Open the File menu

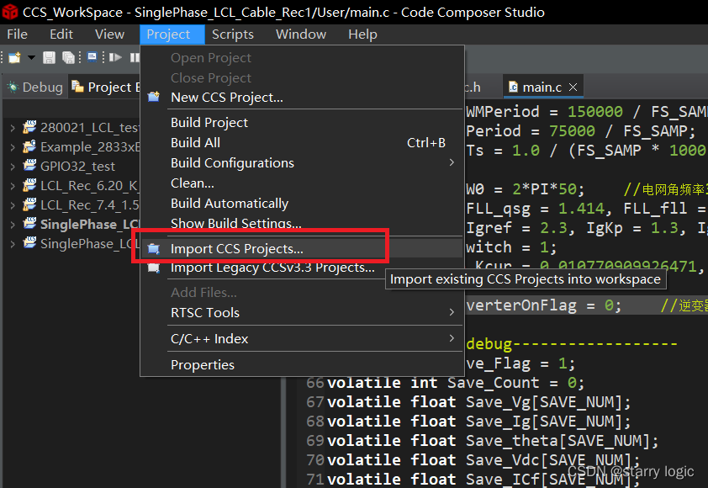[x=17, y=34]
